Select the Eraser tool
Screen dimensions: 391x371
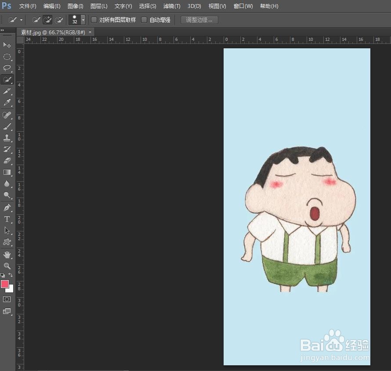click(7, 161)
